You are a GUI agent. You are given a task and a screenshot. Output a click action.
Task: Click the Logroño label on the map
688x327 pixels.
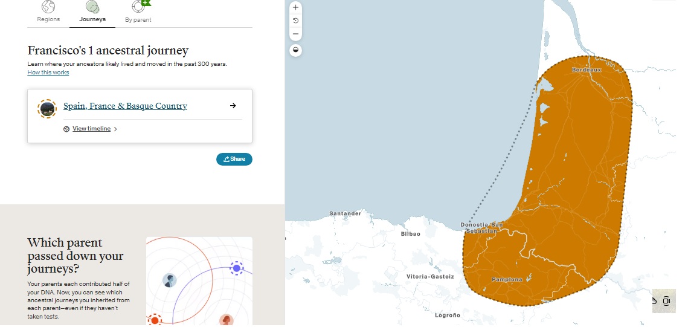pyautogui.click(x=448, y=315)
